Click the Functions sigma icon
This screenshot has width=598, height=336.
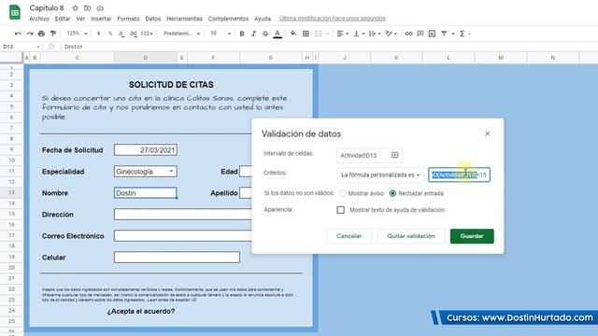point(463,34)
